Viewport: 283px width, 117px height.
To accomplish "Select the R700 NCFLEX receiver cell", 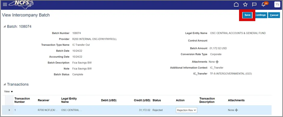I will (48, 110).
